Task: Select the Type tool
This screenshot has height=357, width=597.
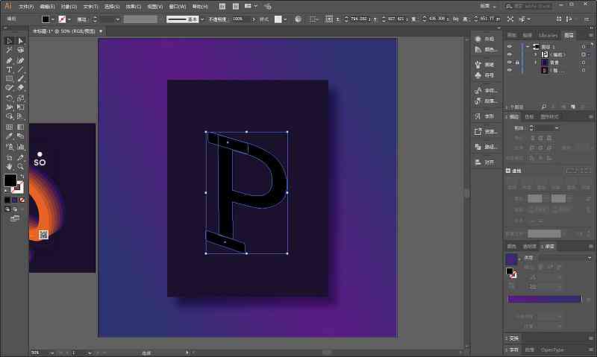Action: [9, 69]
